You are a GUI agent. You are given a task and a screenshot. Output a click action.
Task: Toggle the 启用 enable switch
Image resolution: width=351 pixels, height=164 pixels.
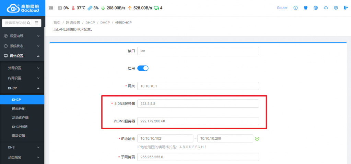143,68
